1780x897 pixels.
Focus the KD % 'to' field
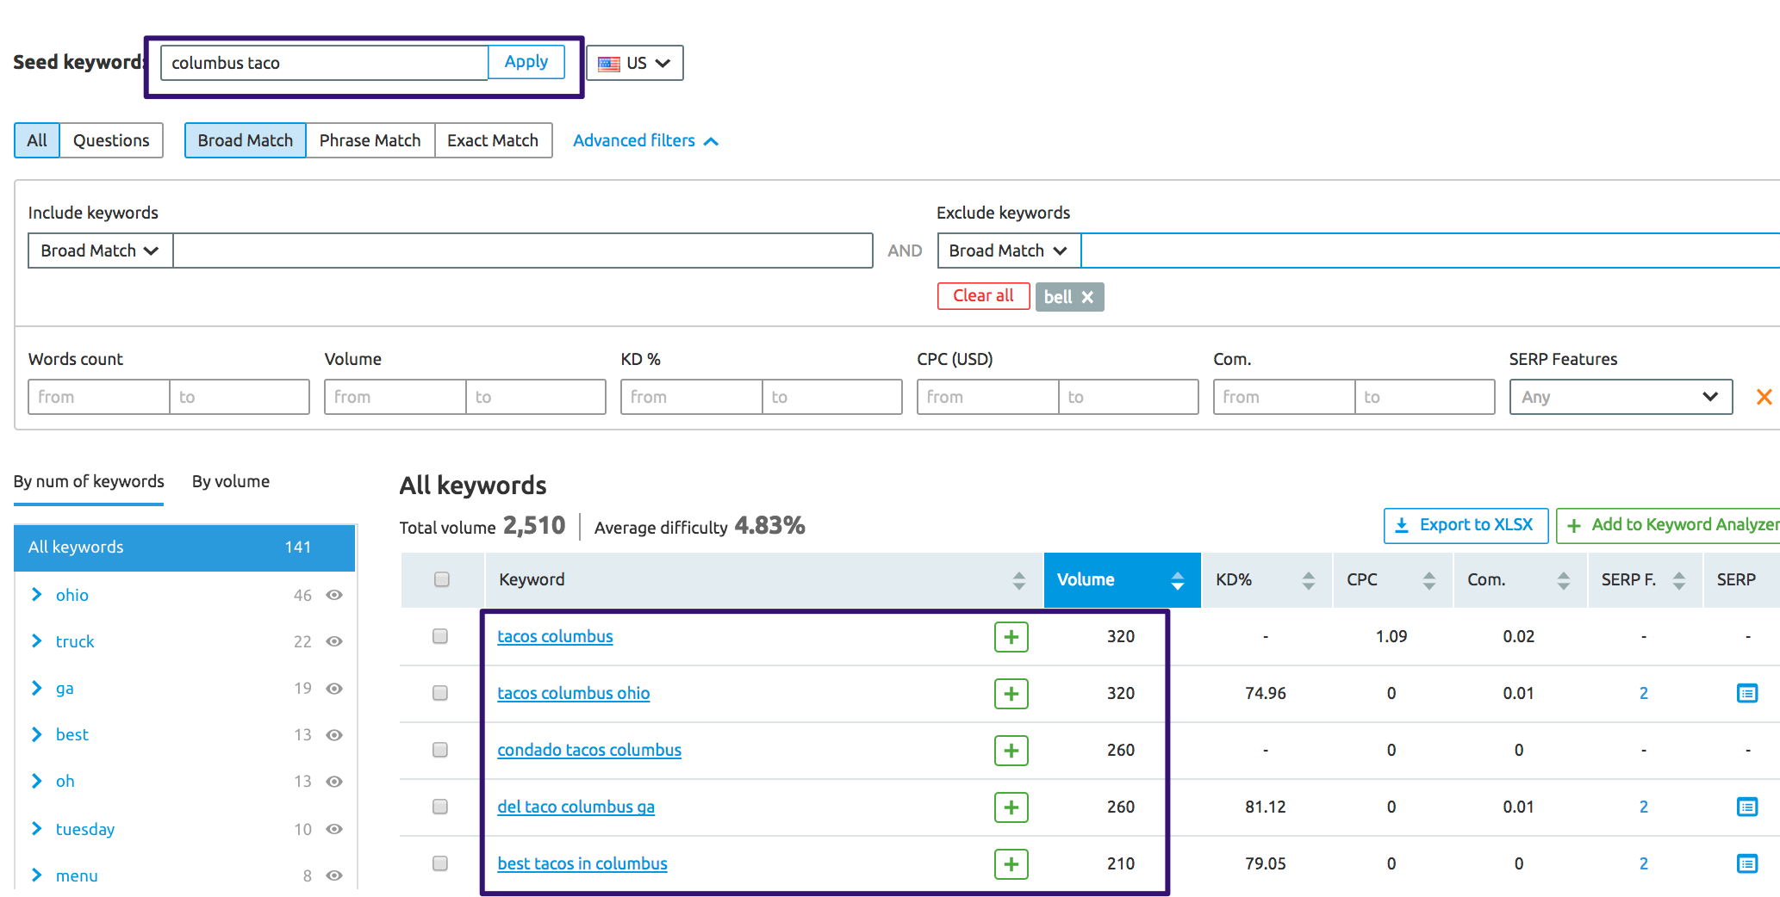click(x=832, y=397)
